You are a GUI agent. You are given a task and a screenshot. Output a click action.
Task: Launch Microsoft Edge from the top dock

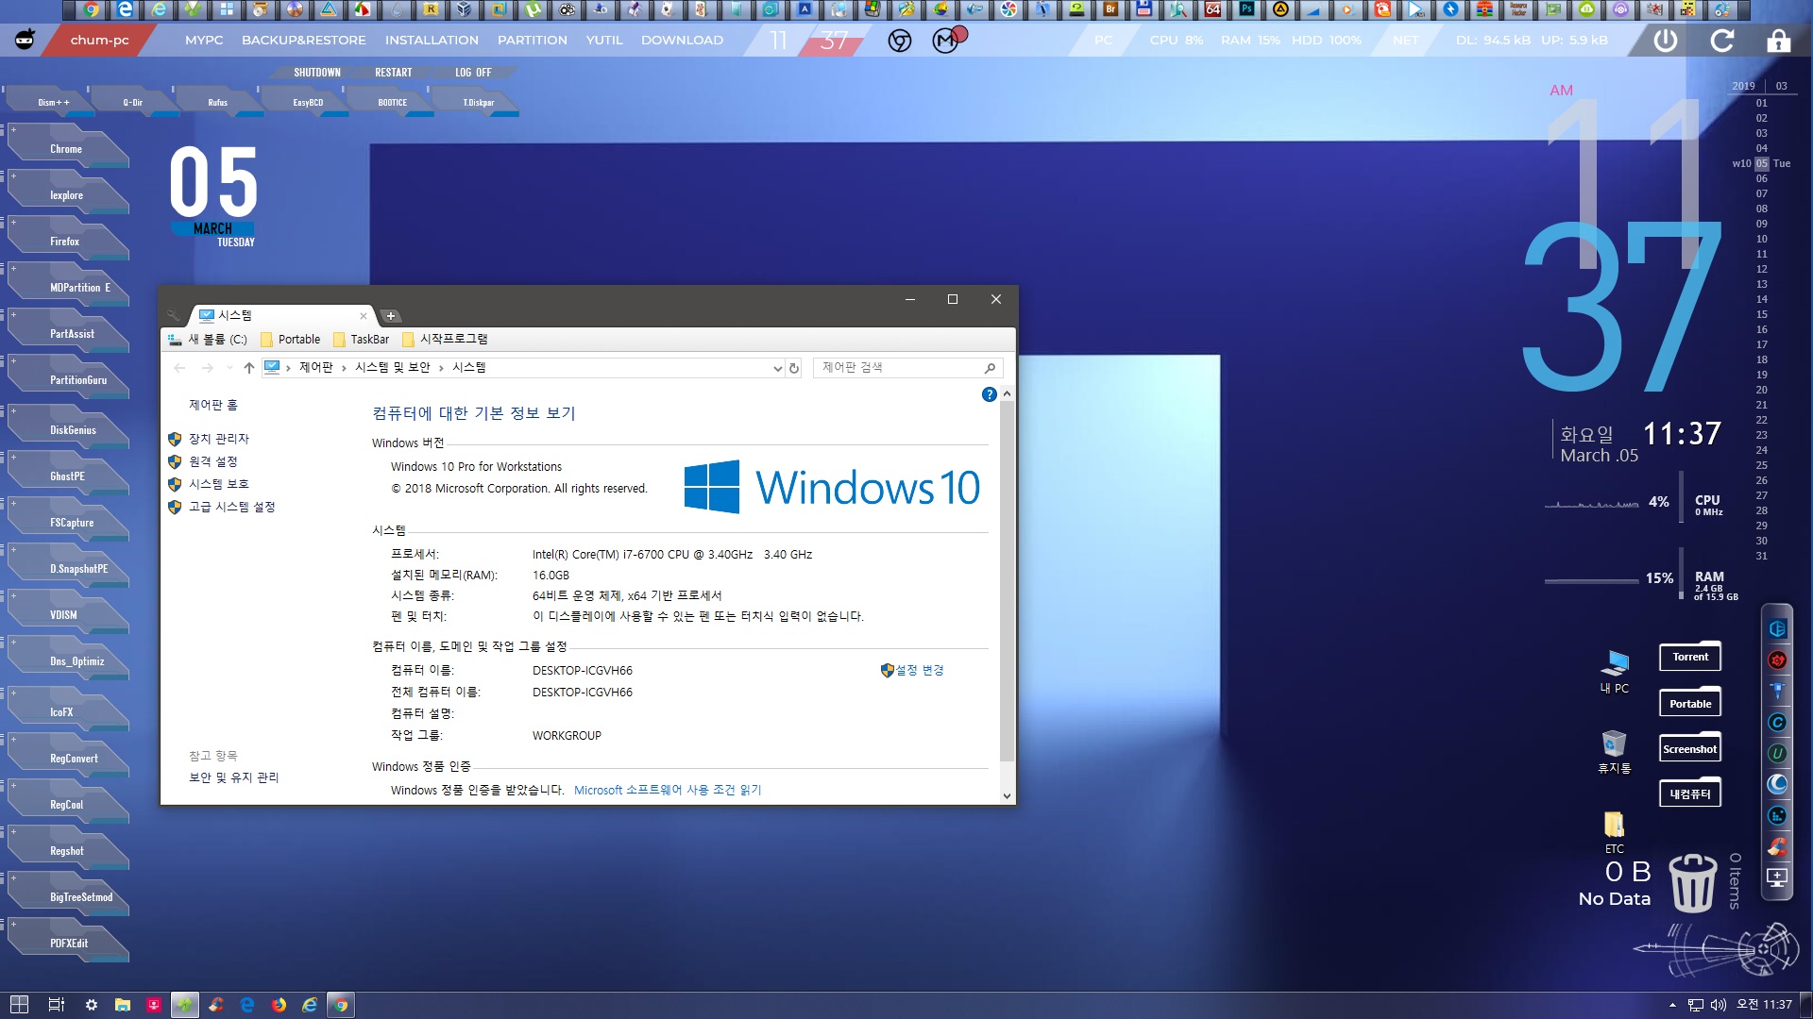[125, 9]
